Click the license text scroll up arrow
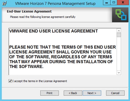 pyautogui.click(x=119, y=31)
